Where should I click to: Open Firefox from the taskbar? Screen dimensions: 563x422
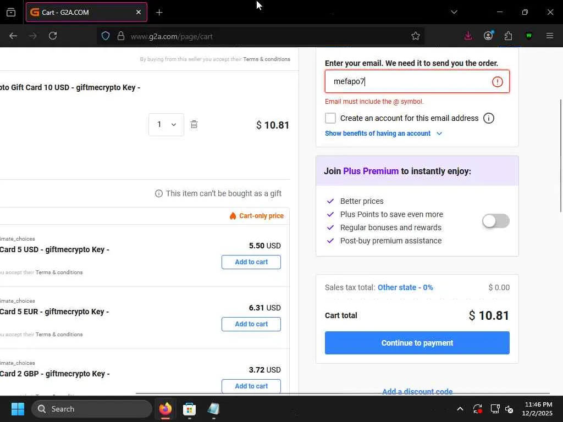pyautogui.click(x=165, y=409)
